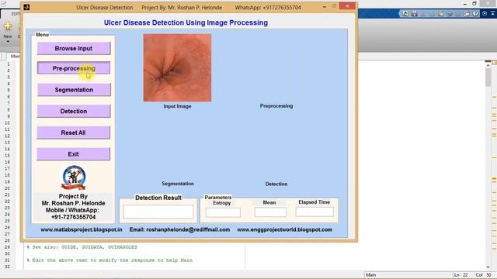This screenshot has height=279, width=497.
Task: Expand the New dropdown arrow in MATLAB toolstrip
Action: (x=8, y=41)
